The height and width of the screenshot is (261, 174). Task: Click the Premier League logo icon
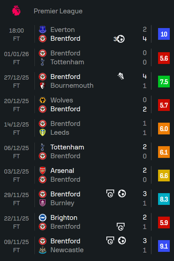pyautogui.click(x=16, y=11)
